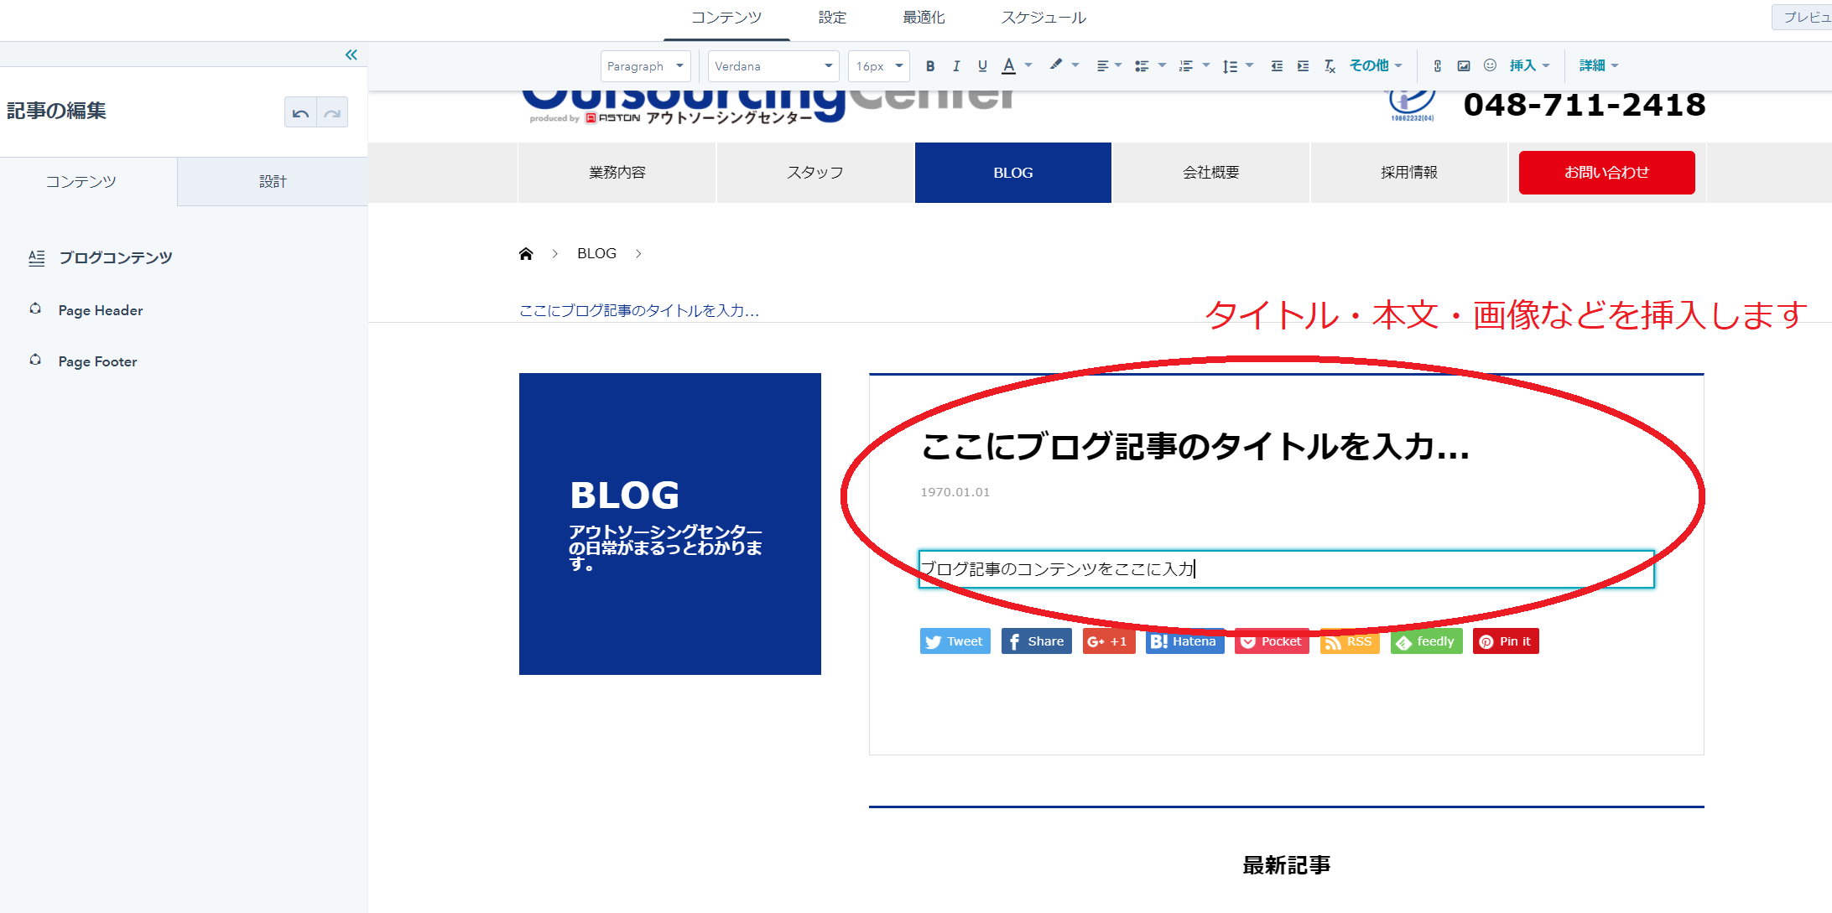Toggle italic formatting
1832x913 pixels.
956,66
